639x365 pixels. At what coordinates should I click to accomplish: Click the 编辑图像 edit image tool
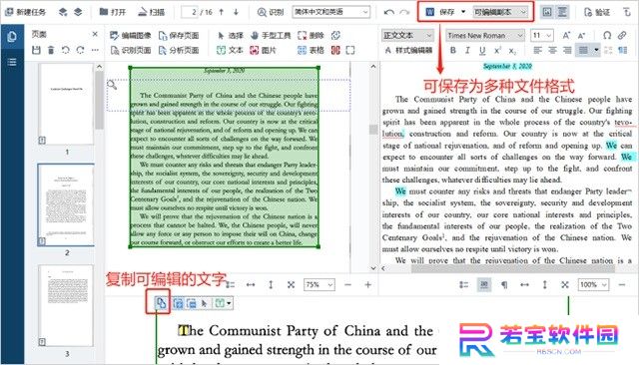point(131,36)
